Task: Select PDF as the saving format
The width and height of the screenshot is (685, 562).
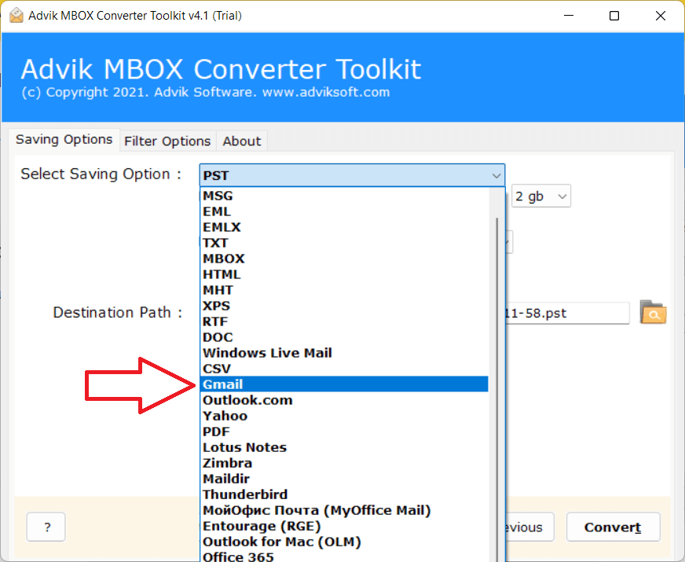Action: pos(216,432)
